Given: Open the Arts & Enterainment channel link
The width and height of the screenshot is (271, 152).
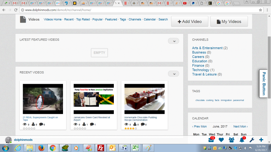Looking at the screenshot, I should pos(207,48).
